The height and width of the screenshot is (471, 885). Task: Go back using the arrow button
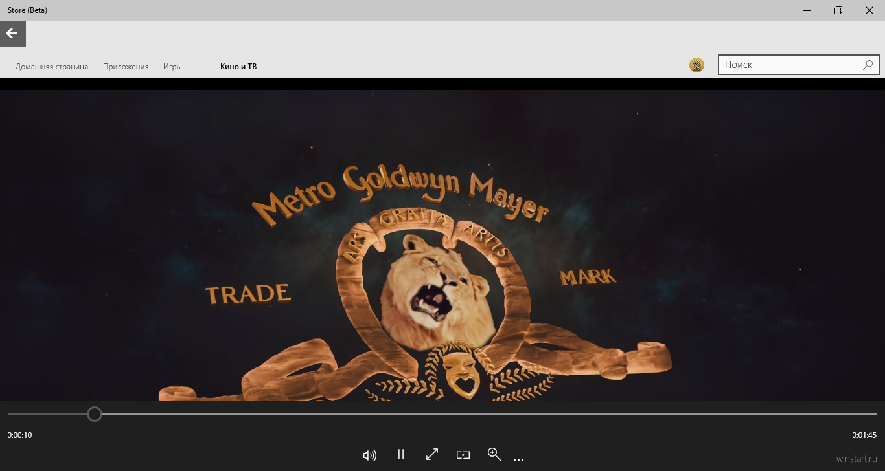coord(12,34)
